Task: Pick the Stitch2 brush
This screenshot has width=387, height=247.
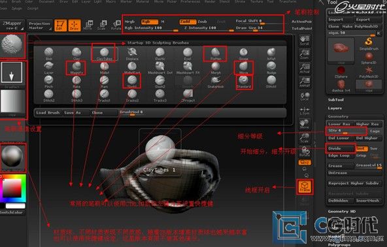Action: 48,96
